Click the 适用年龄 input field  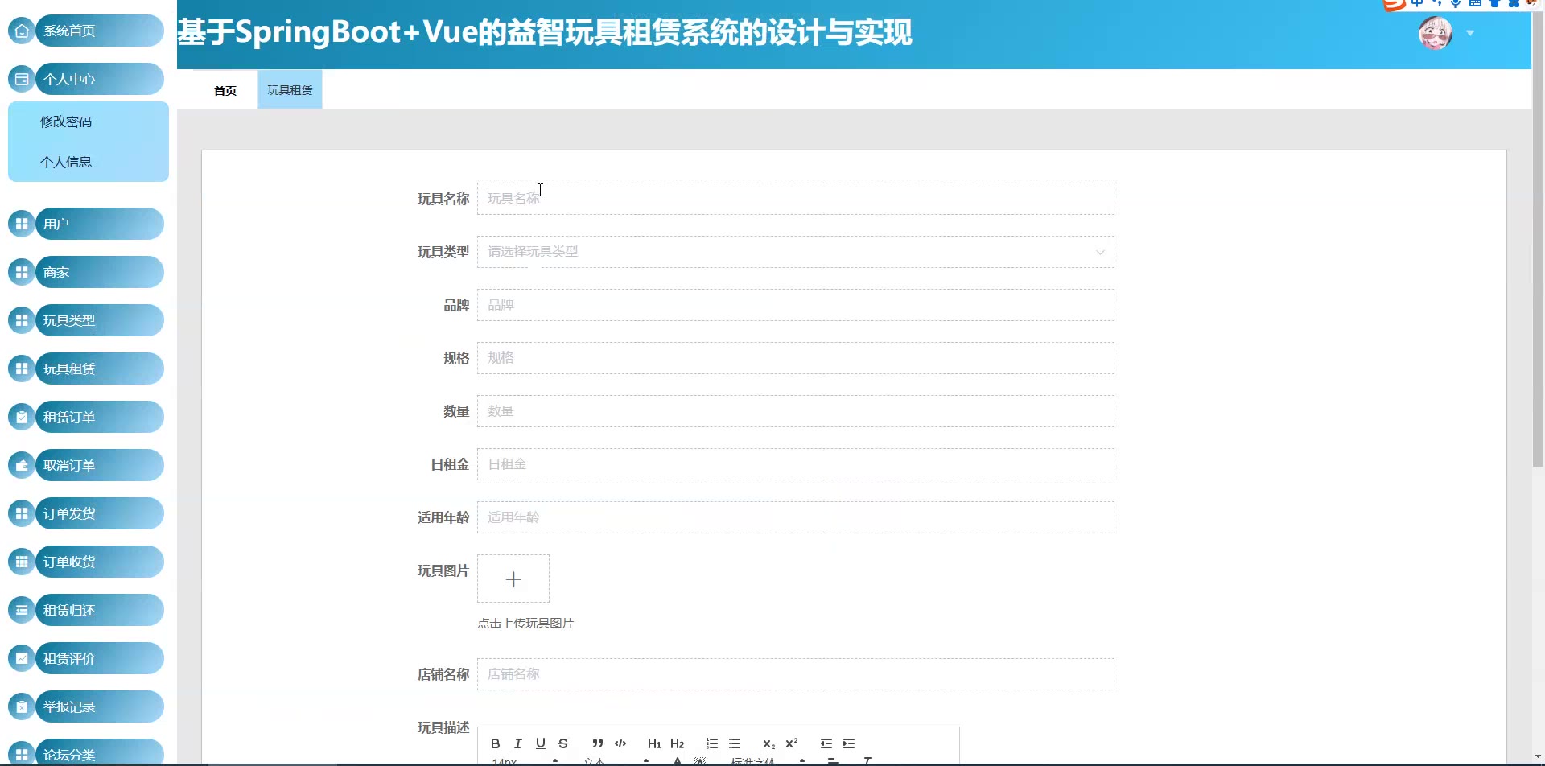[x=795, y=517]
